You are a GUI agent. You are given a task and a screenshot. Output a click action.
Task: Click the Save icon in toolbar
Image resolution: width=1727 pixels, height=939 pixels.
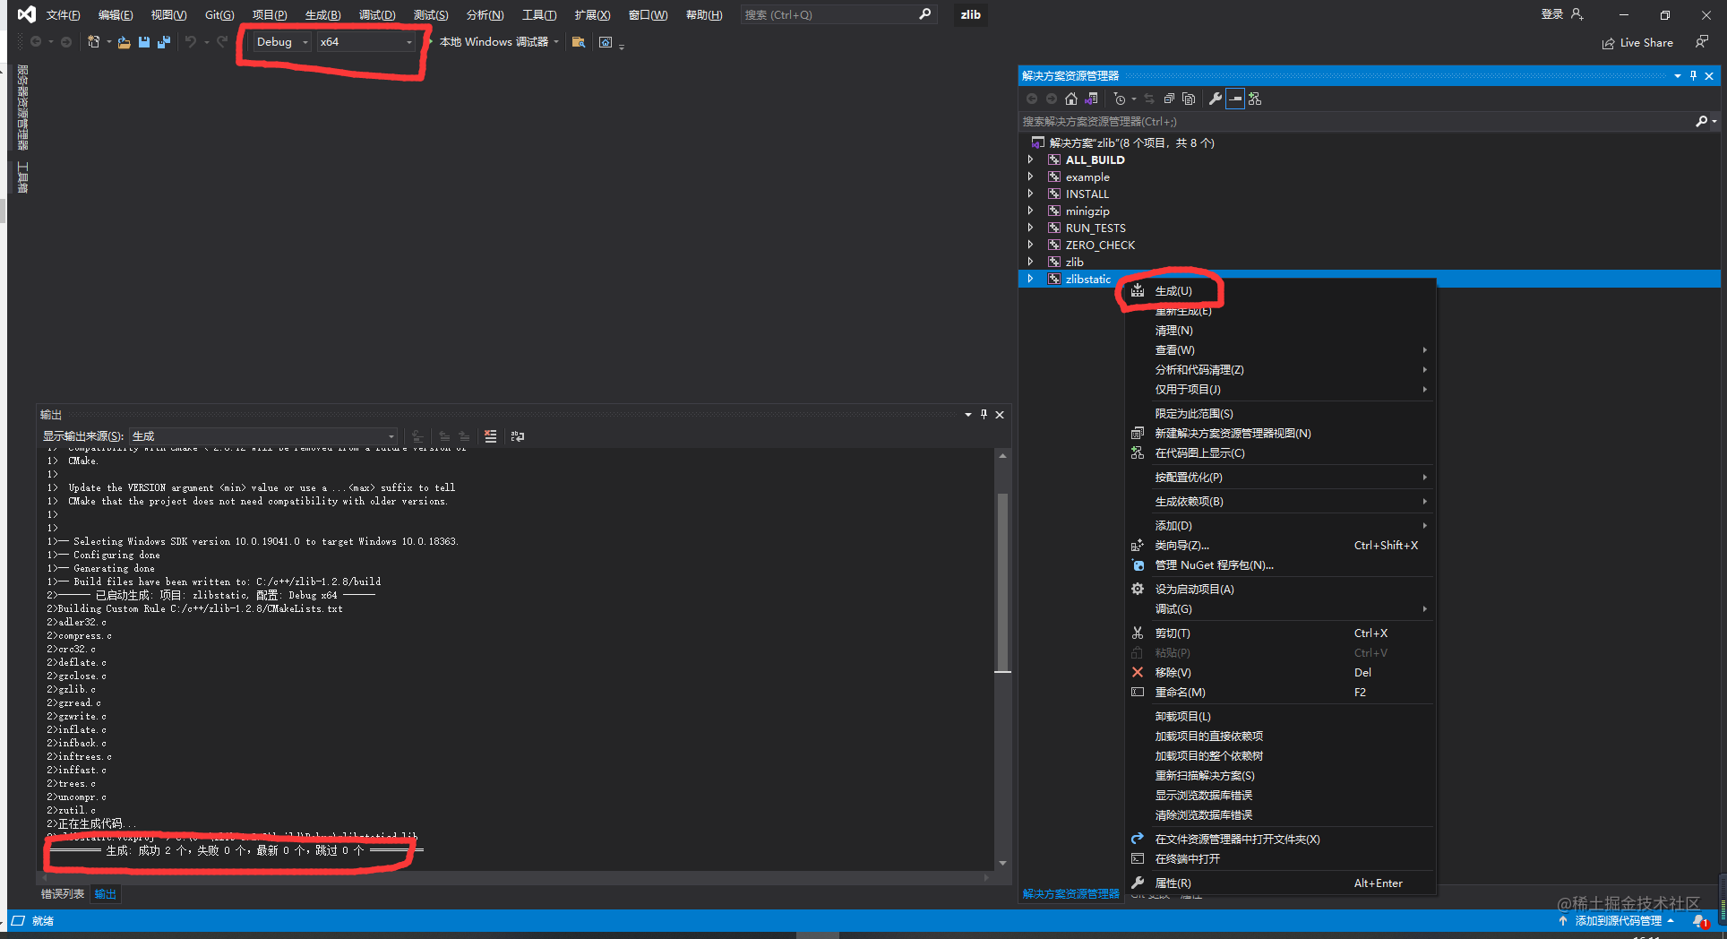coord(144,42)
